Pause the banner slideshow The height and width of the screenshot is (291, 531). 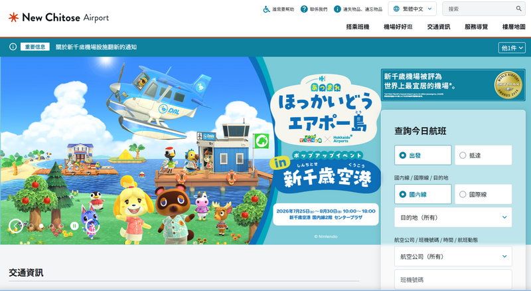point(74,225)
